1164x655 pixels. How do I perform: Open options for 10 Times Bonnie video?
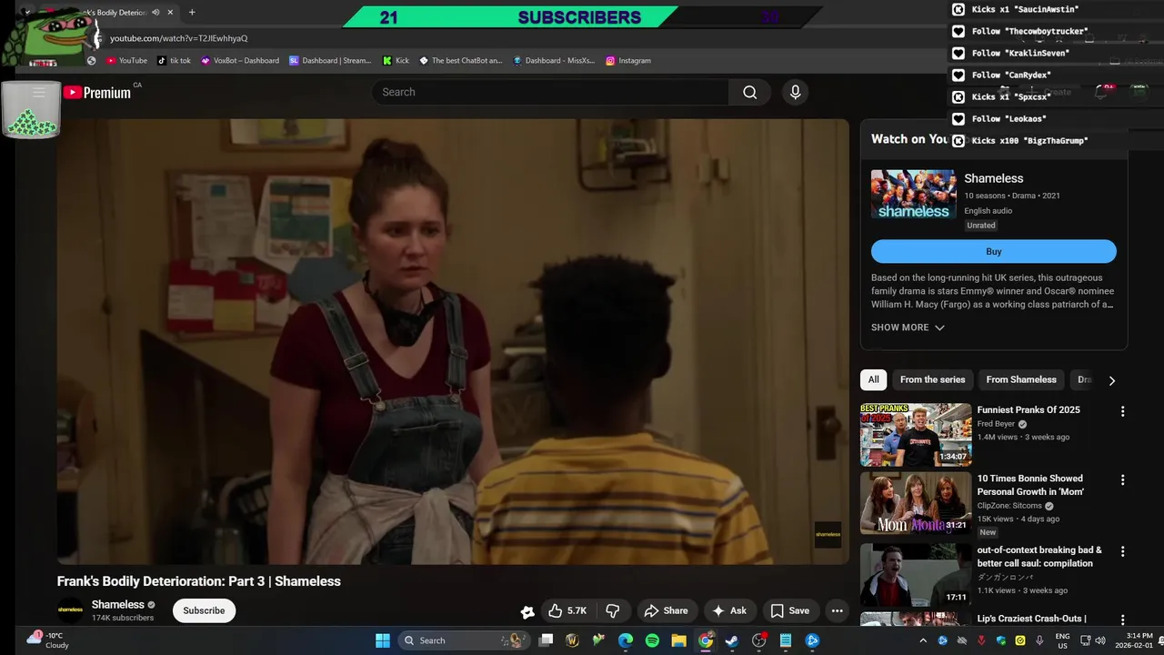click(x=1122, y=479)
